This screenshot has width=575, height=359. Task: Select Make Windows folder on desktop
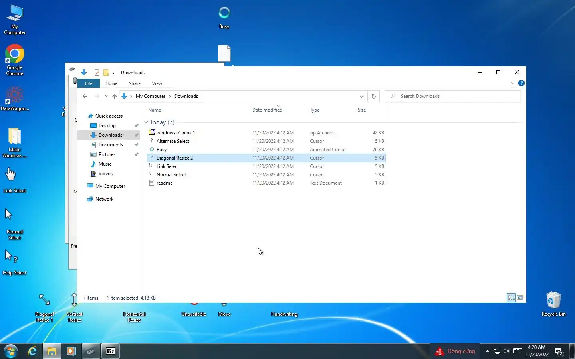tap(15, 143)
